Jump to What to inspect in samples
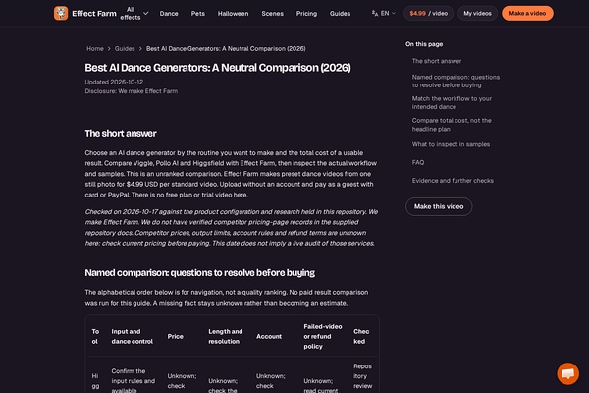This screenshot has height=393, width=589. pos(451,144)
